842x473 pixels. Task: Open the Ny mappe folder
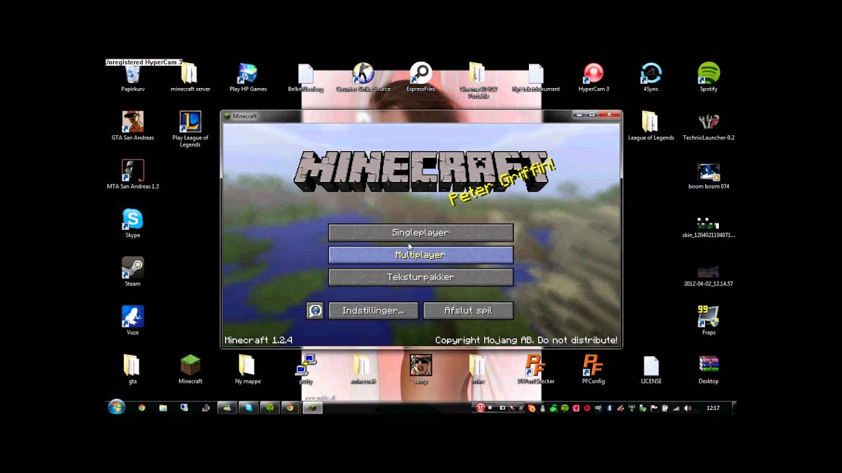click(x=248, y=369)
